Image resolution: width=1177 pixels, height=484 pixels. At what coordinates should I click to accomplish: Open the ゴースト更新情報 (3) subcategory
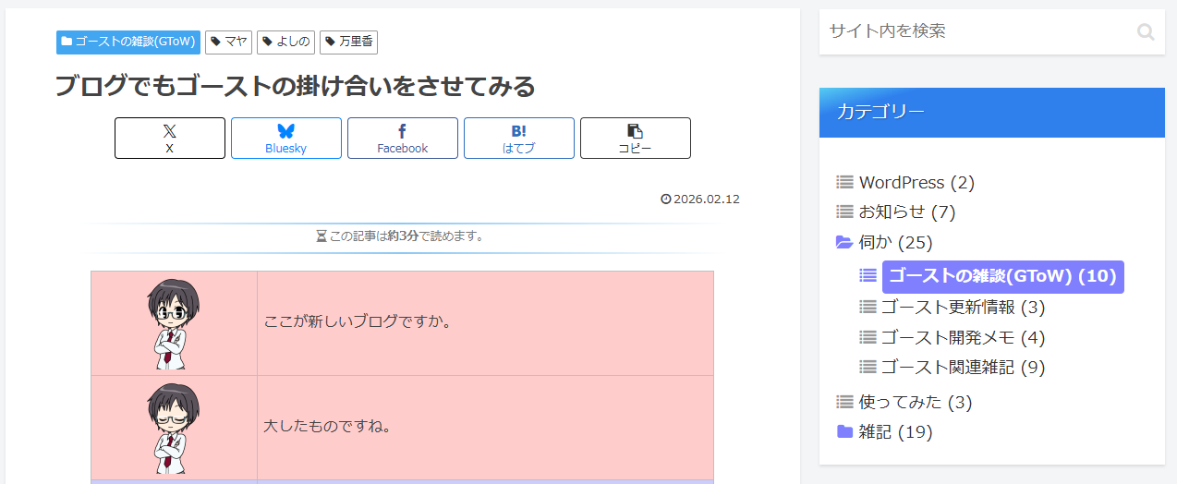[x=963, y=307]
